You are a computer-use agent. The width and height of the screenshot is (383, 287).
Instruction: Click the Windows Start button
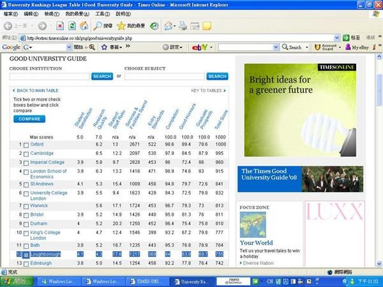[17, 281]
